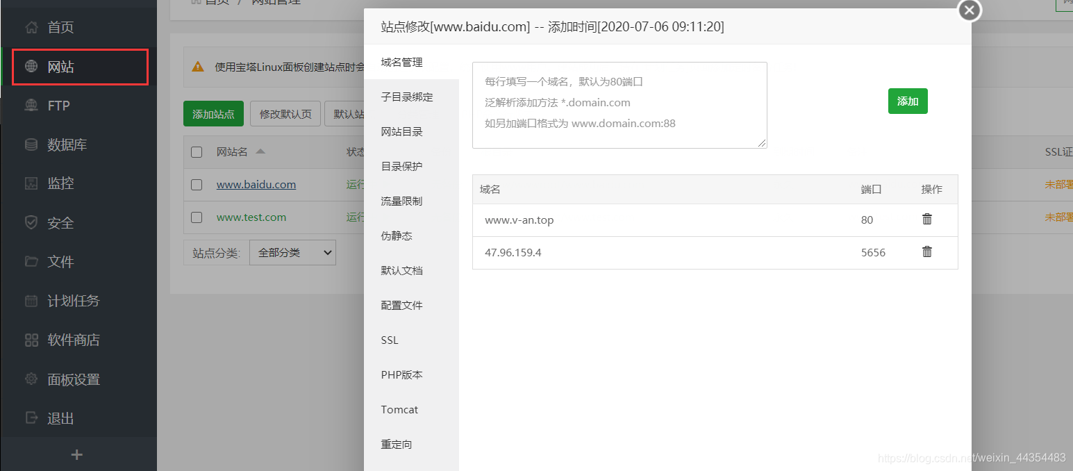Screen dimensions: 1073x471
Task: Browse files via the 文件 sidebar icon
Action: coord(59,261)
